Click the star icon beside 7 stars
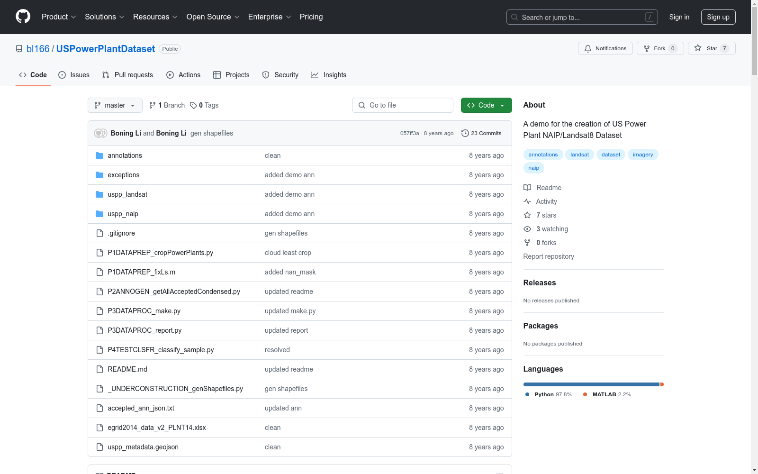This screenshot has height=474, width=758. [x=527, y=215]
